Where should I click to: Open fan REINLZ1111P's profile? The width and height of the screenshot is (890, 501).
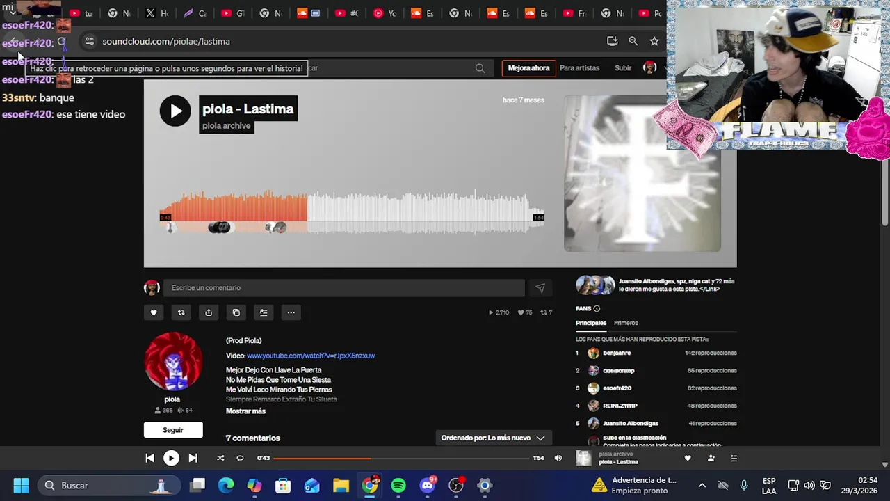click(x=620, y=406)
